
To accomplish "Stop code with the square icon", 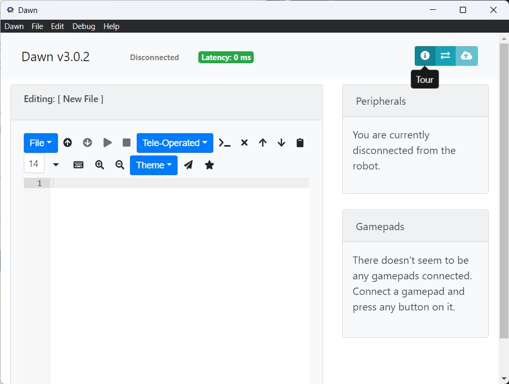I will point(126,143).
